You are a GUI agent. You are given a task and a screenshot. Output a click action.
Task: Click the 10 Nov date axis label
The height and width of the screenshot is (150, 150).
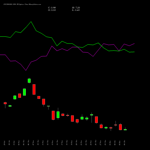click(x=38, y=143)
